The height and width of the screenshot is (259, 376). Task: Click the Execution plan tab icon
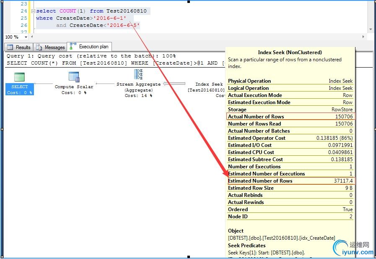click(73, 46)
